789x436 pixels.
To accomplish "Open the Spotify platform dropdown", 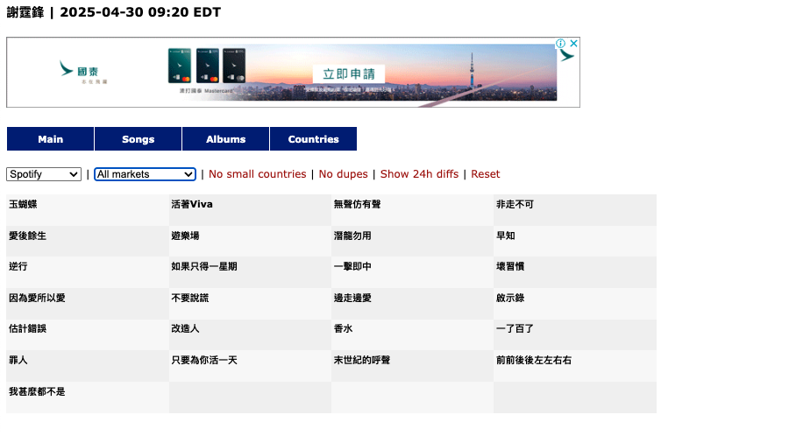I will coord(44,174).
